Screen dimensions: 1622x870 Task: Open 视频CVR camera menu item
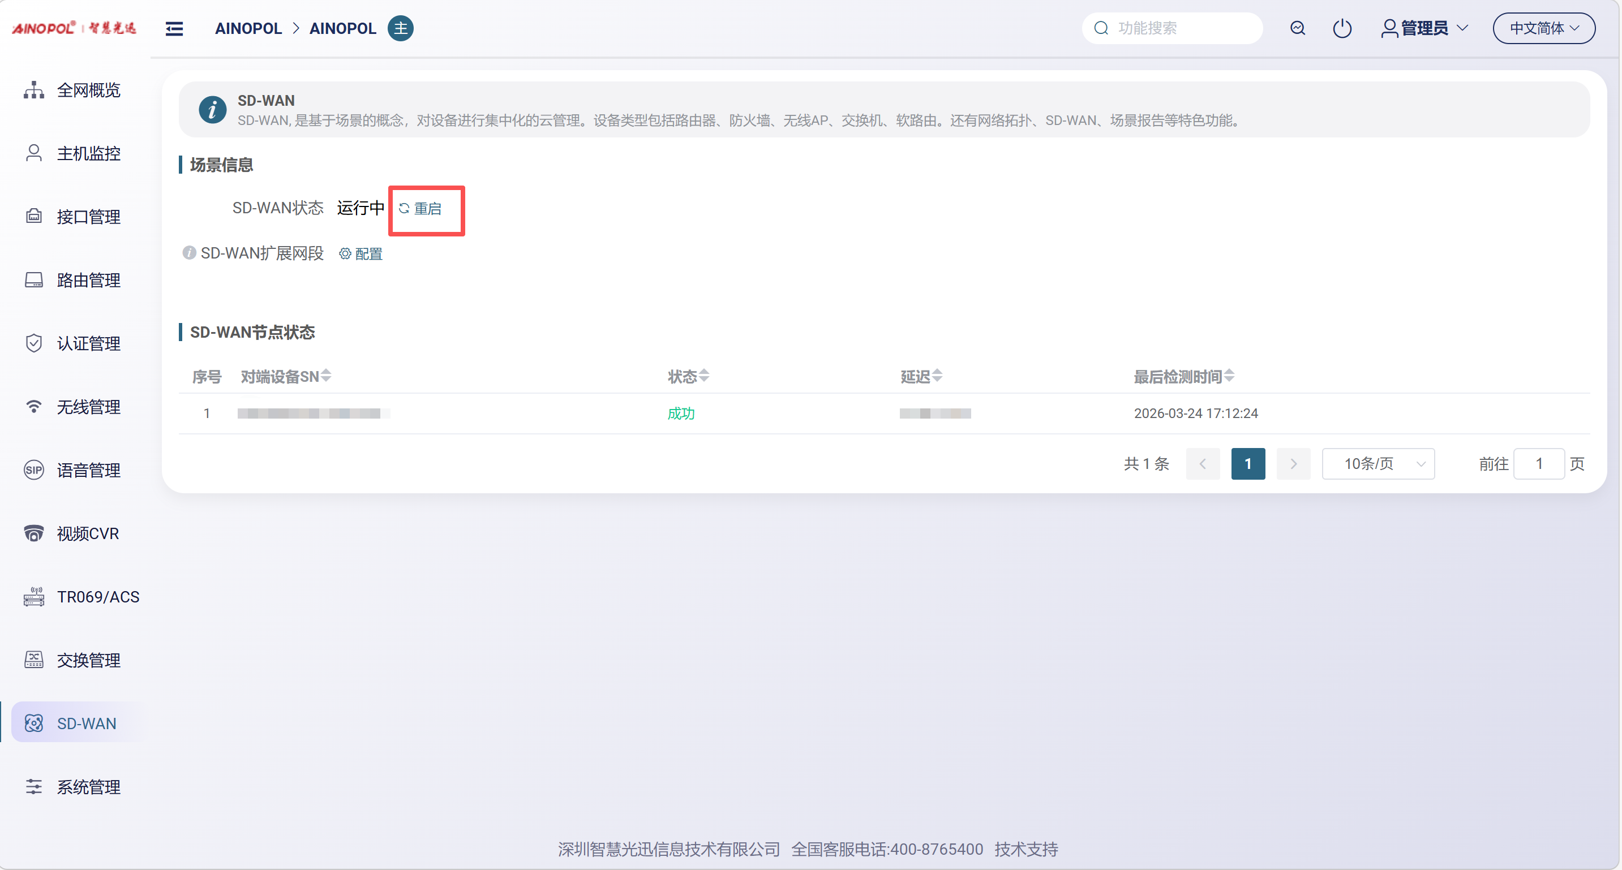tap(87, 533)
